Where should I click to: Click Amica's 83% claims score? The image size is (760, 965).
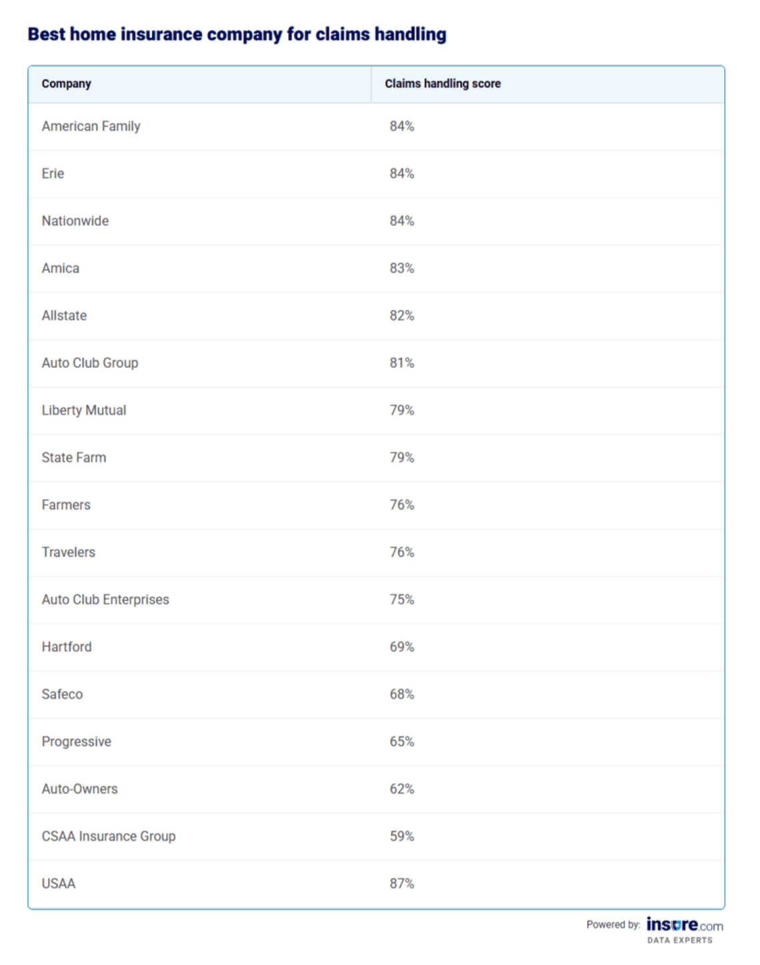point(402,269)
